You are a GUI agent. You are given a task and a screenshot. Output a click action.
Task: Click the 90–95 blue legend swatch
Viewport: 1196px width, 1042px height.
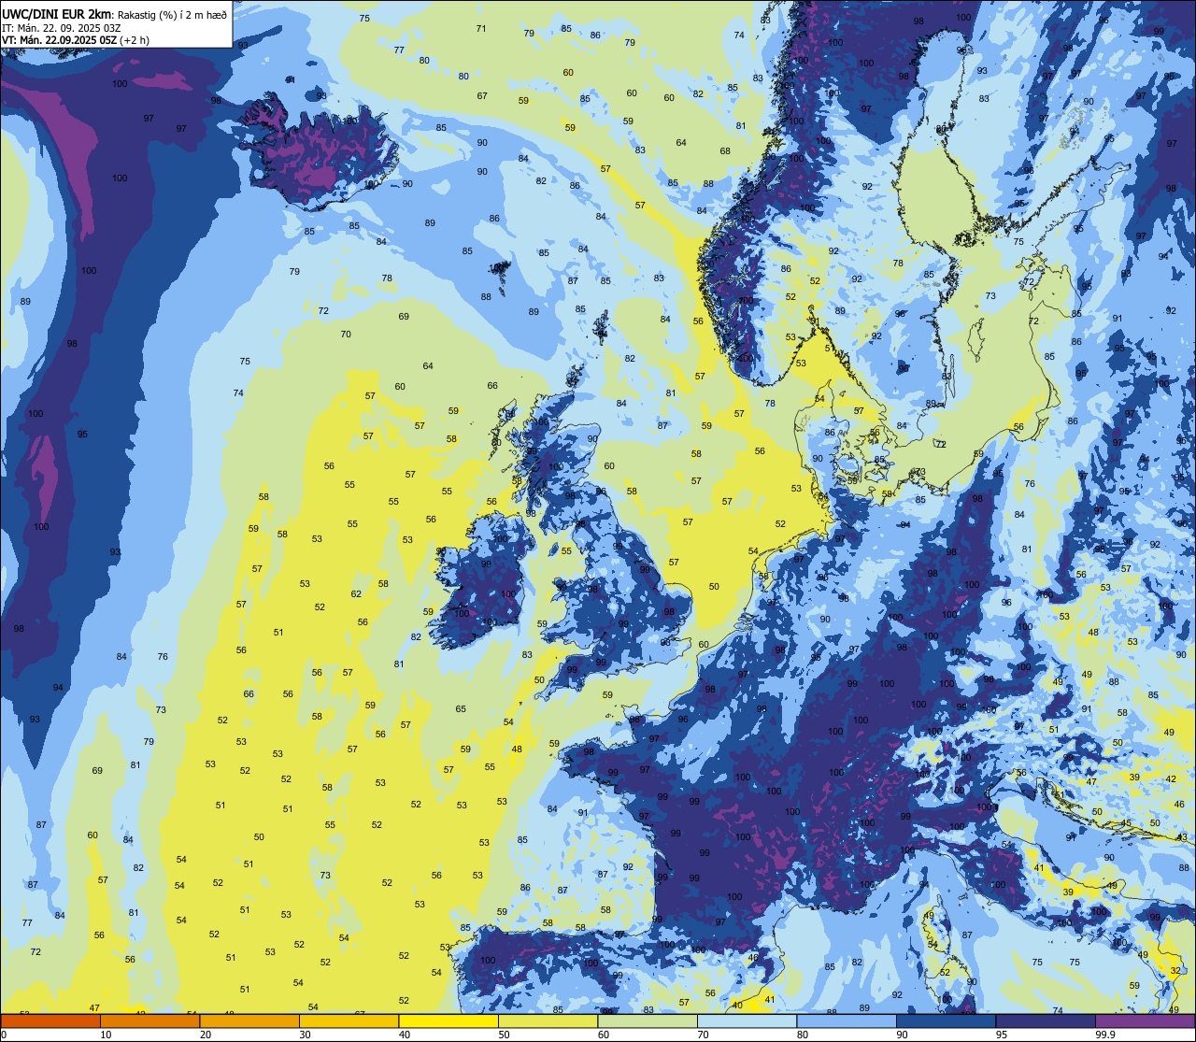click(946, 1021)
